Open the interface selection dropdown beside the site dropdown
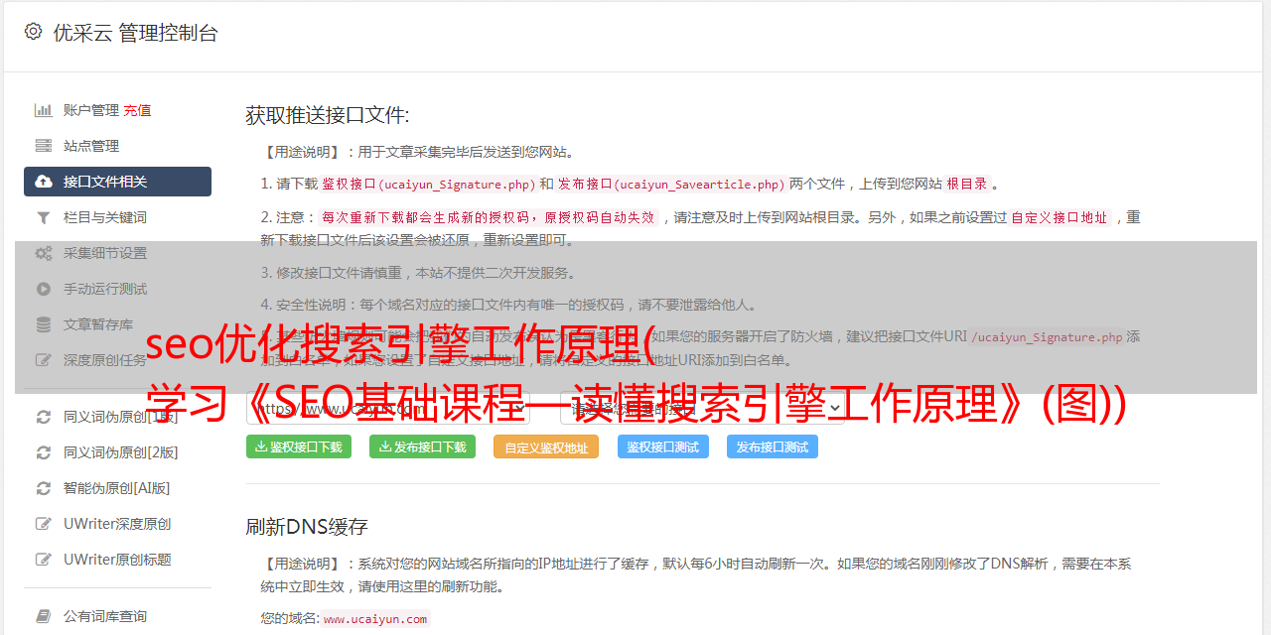 point(702,408)
